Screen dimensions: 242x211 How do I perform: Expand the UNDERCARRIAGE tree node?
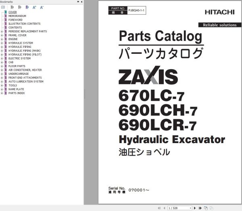2,74
